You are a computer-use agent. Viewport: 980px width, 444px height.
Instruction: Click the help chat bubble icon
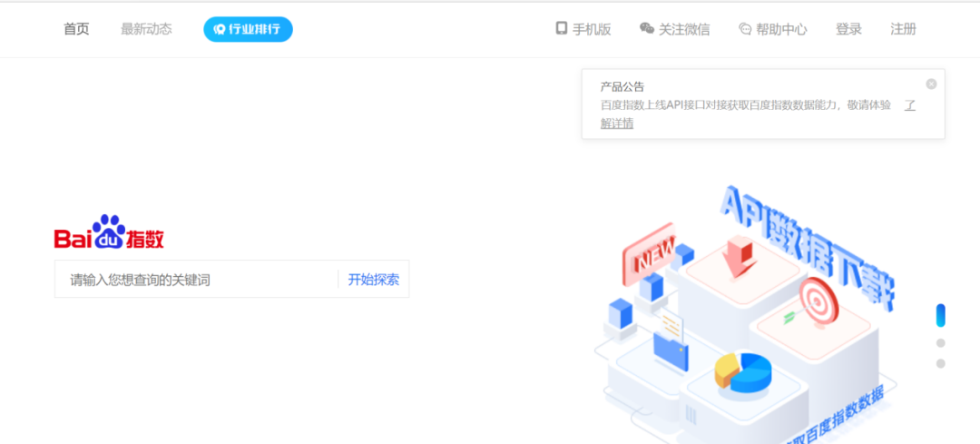click(744, 29)
